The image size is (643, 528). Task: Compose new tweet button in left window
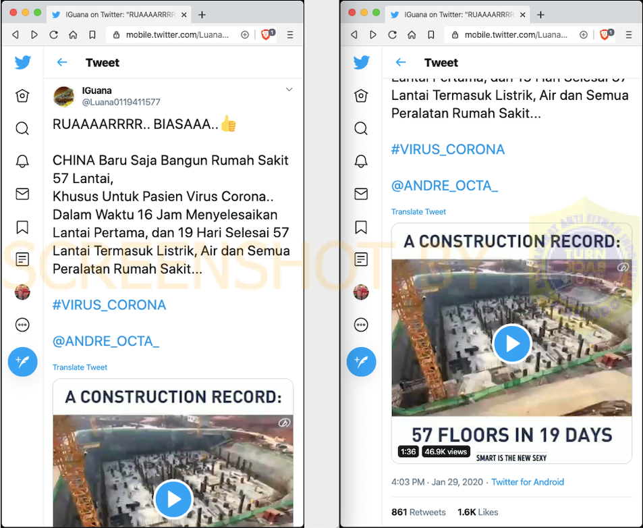22,361
